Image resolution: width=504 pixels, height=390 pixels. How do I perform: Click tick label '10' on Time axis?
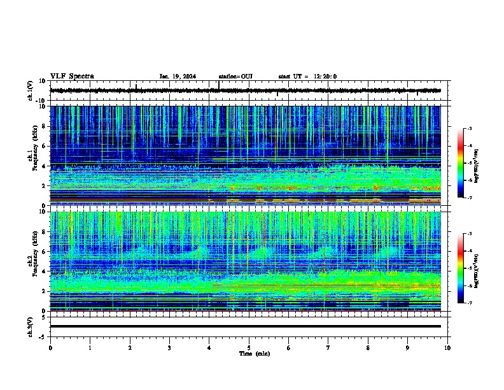(x=447, y=348)
